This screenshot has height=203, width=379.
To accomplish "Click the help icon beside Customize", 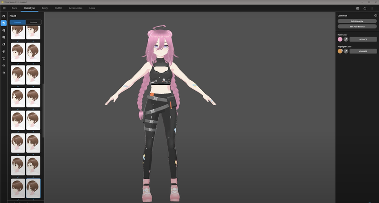I will point(375,16).
